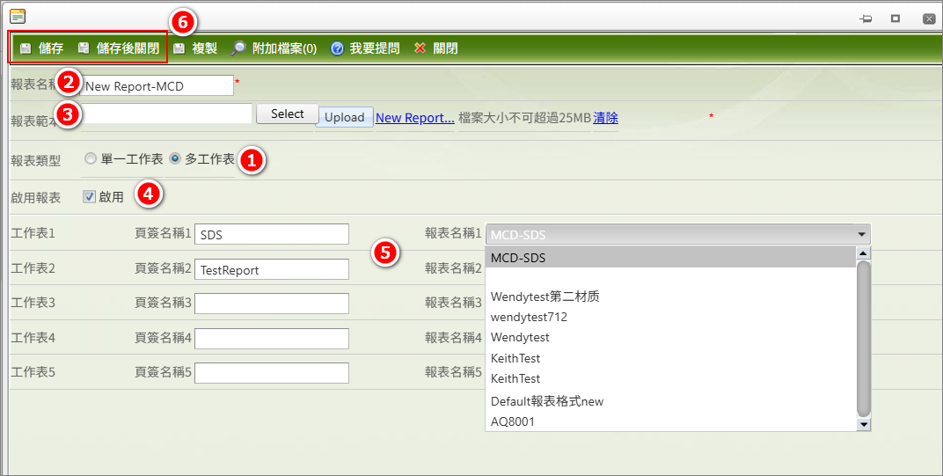Click the 報表名稱1 combo box showing MCD-SDS
Viewport: 943px width, 476px height.
[677, 234]
